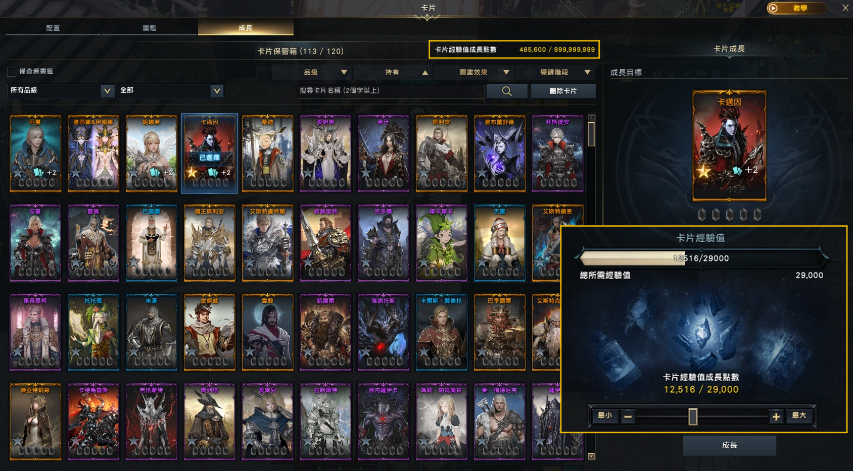Click the plus icon beside the slider
The image size is (853, 471).
(x=776, y=416)
